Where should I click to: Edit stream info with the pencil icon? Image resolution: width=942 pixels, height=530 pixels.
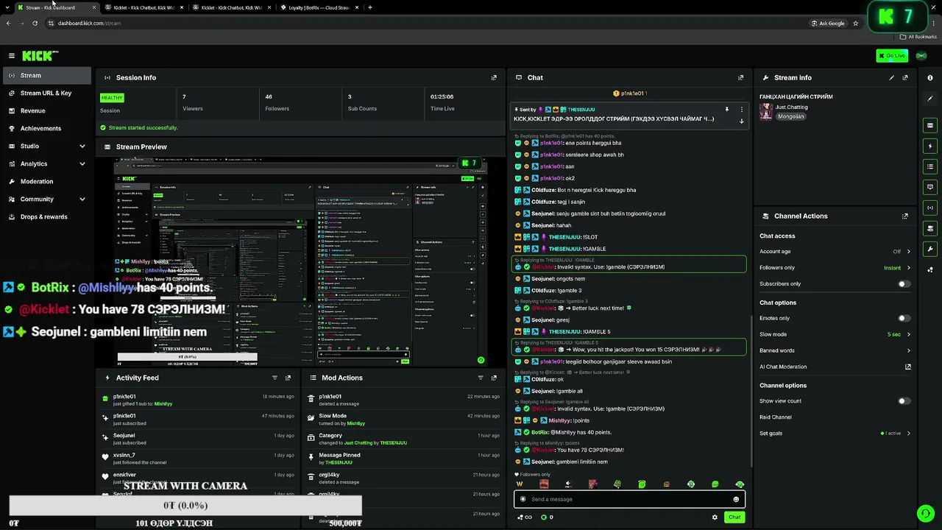892,77
